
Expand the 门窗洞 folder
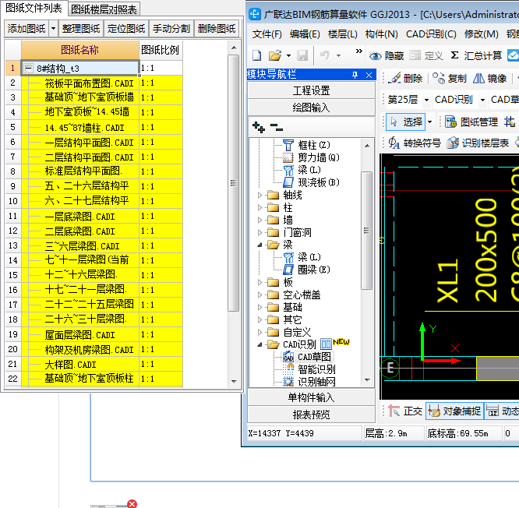(259, 233)
